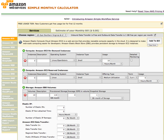Open On-Demand Operating System dropdown
The height and width of the screenshot is (140, 164).
[x=63, y=60]
